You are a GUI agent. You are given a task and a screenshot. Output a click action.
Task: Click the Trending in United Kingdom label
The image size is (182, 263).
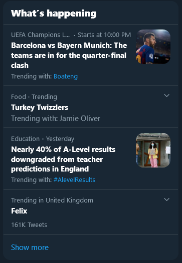point(52,200)
